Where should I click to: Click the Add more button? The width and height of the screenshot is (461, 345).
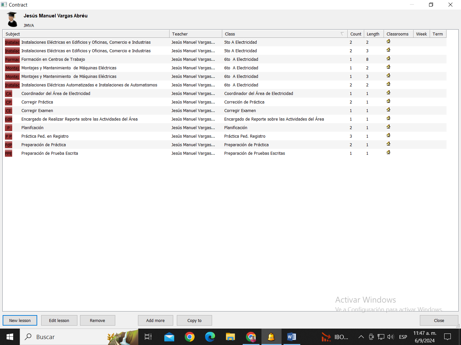click(155, 320)
